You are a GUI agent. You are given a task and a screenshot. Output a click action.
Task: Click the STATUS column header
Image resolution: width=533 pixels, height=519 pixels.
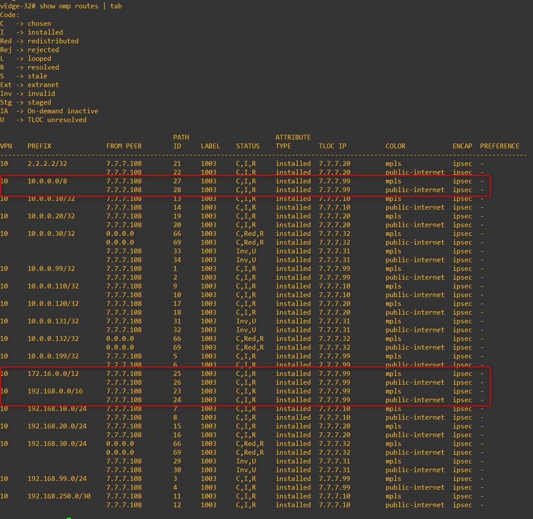pos(247,146)
